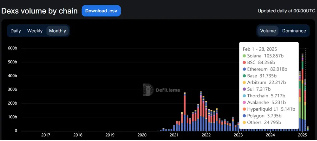
Task: Click the tallest bar near 2025
Action: [303, 94]
